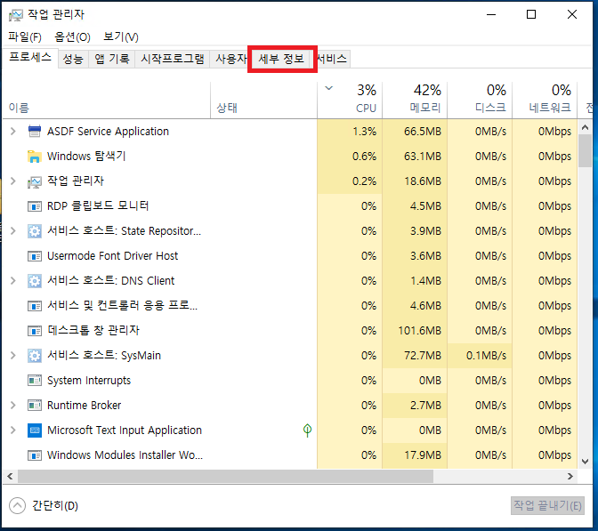Click the vertical scrollbar down arrow
598x531 pixels.
point(585,462)
